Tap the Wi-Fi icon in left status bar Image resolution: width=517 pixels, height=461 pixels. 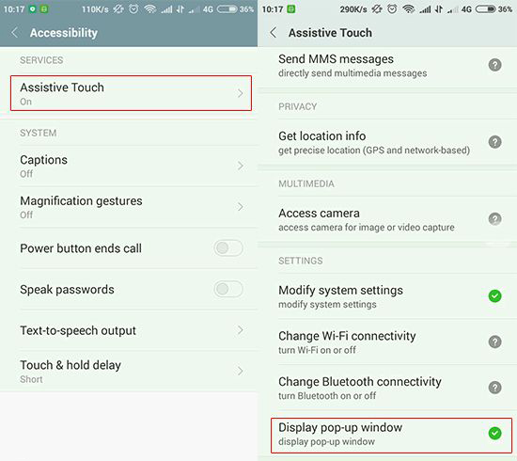coord(150,9)
